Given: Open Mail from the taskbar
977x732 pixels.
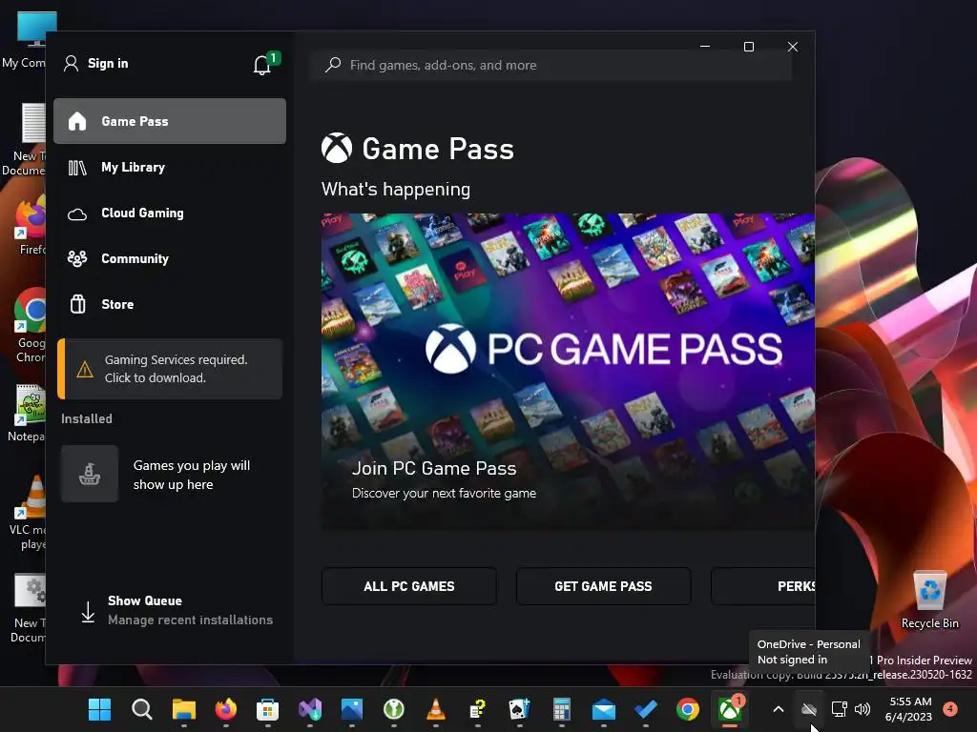Looking at the screenshot, I should [604, 709].
